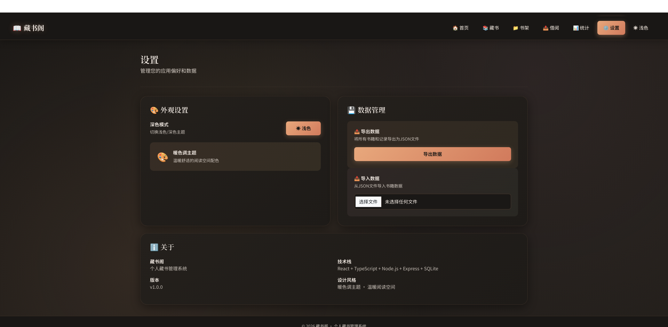The width and height of the screenshot is (668, 327).
Task: Click the 藏书阁 book logo icon
Action: click(17, 28)
